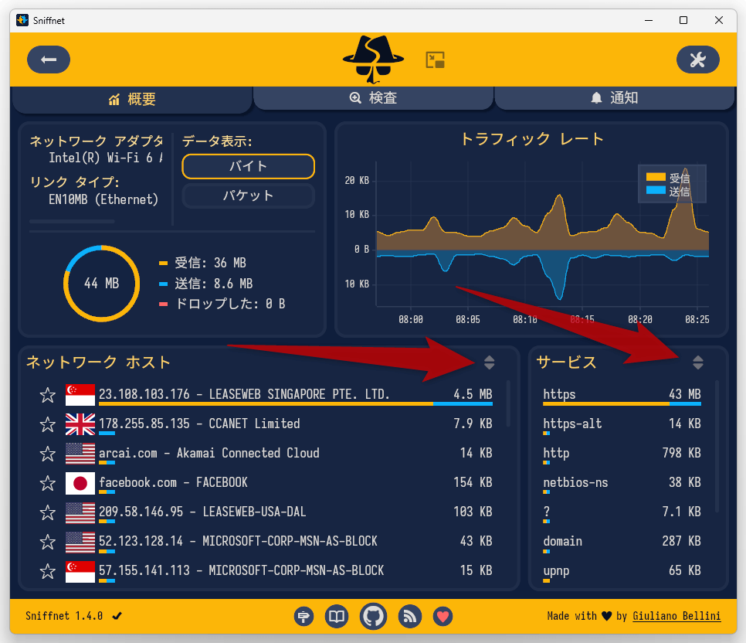Screen dimensions: 746x643
Task: Select the upnp service
Action: [622, 572]
